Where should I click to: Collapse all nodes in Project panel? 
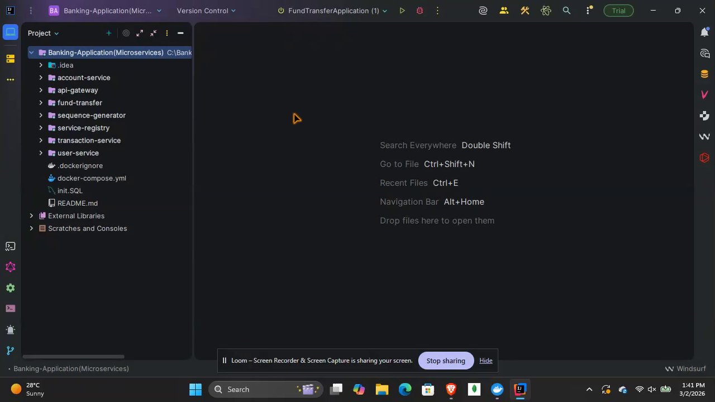coord(153,33)
